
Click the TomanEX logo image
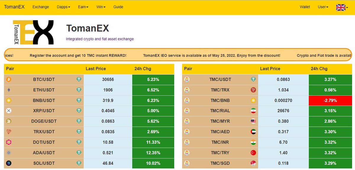tap(33, 32)
